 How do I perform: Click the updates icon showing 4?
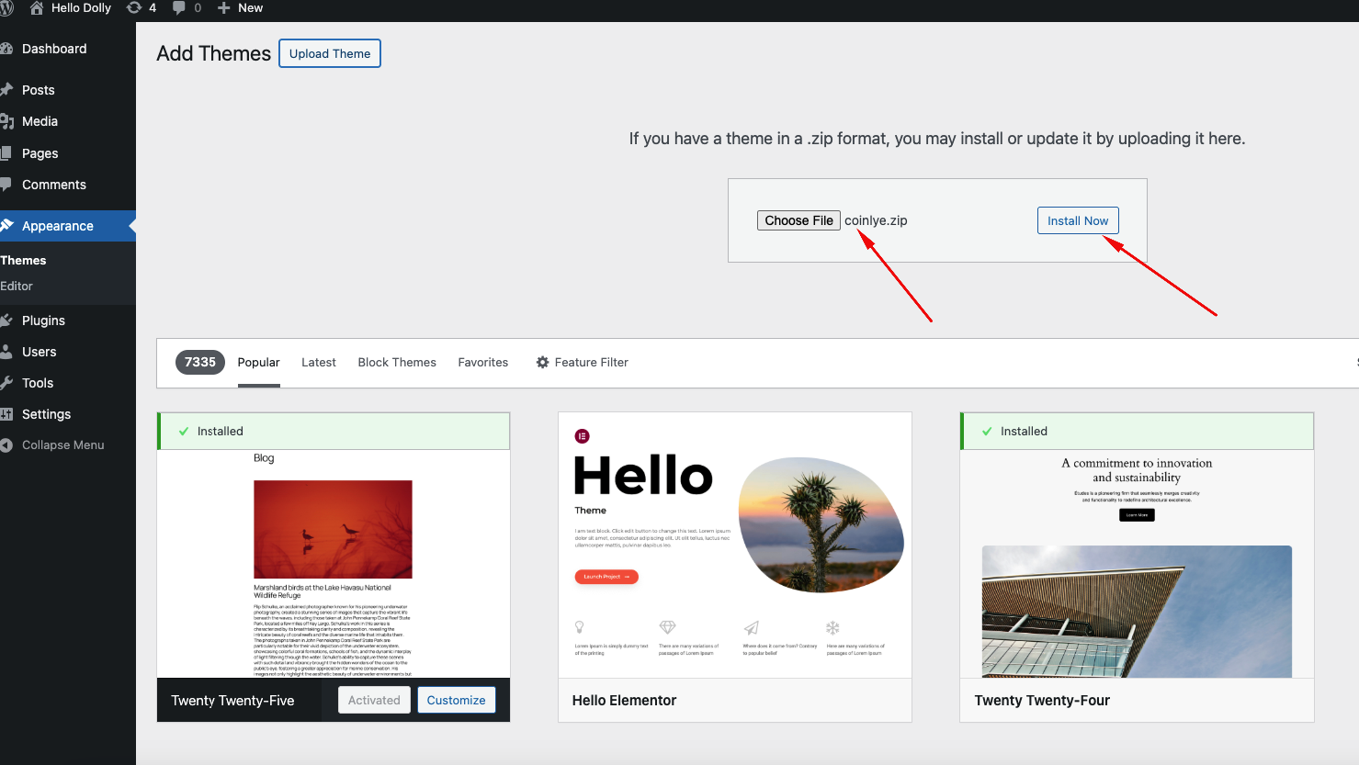[x=134, y=7]
